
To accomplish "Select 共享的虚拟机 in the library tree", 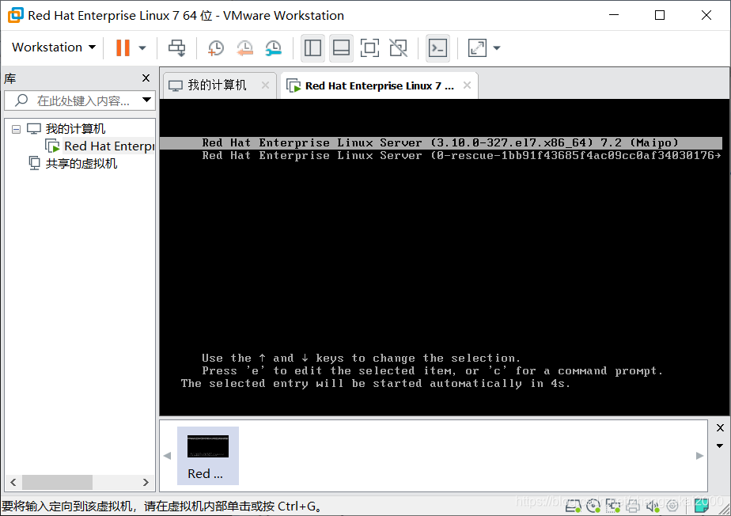I will tap(81, 163).
